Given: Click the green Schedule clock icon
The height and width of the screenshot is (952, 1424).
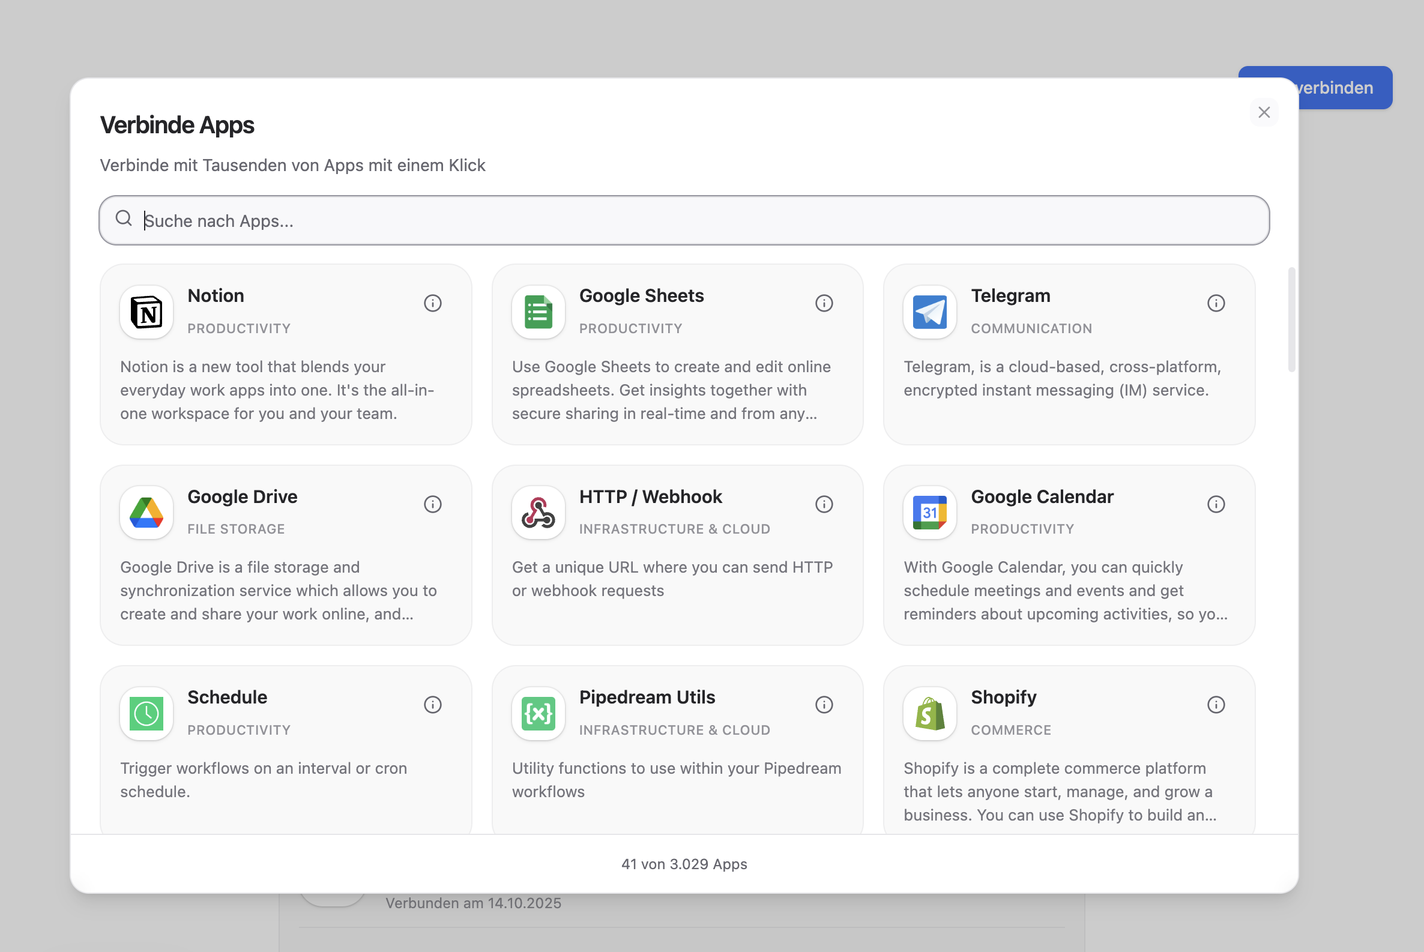Looking at the screenshot, I should click(146, 713).
